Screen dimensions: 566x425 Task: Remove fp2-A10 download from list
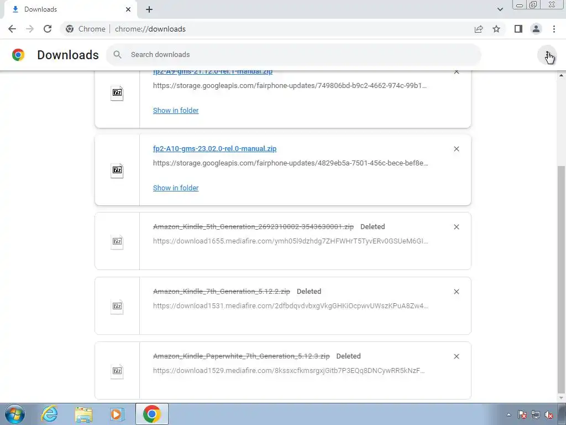pos(457,149)
